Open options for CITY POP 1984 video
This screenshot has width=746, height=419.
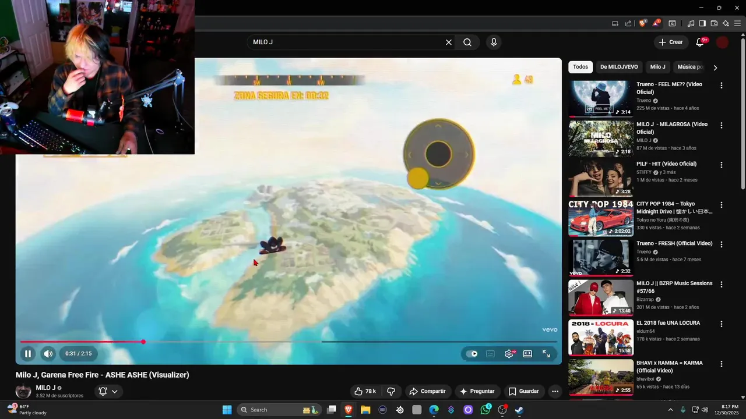click(x=722, y=205)
